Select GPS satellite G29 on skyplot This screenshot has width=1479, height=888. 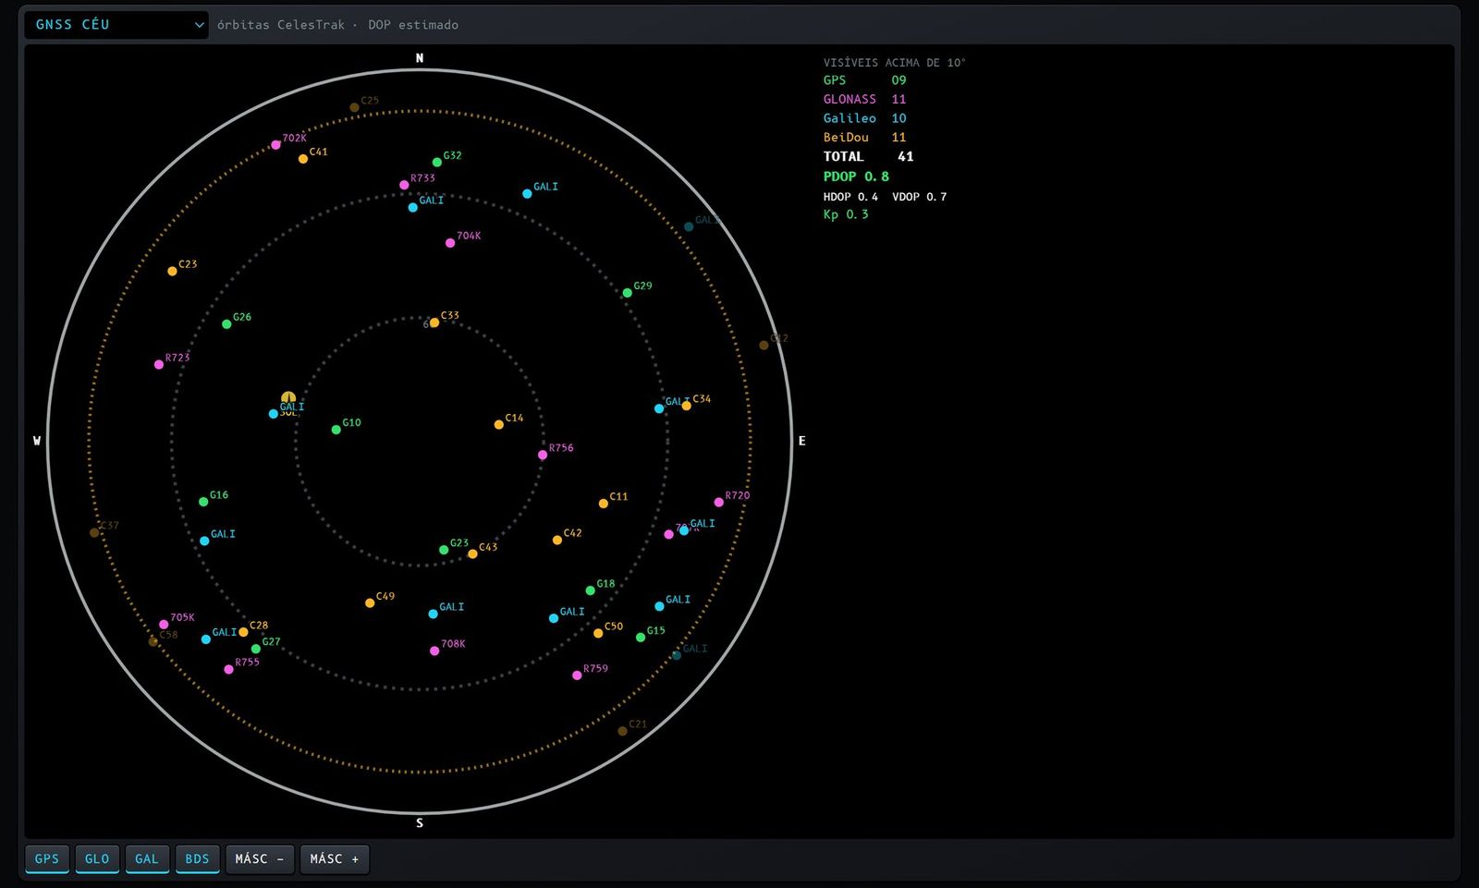tap(628, 293)
